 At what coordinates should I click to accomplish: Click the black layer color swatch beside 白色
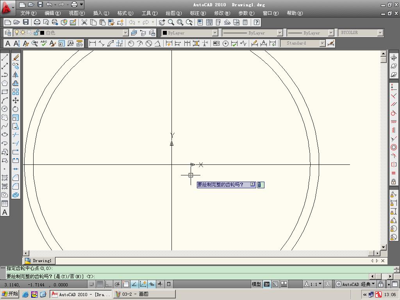point(42,33)
